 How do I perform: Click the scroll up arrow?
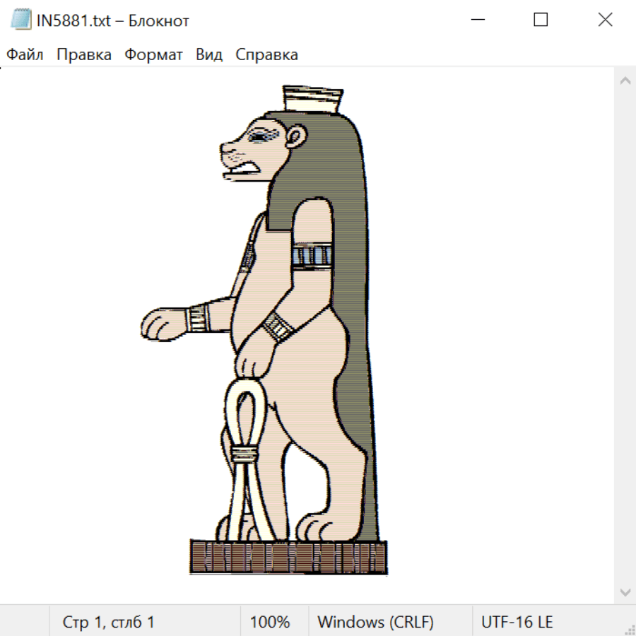point(625,81)
